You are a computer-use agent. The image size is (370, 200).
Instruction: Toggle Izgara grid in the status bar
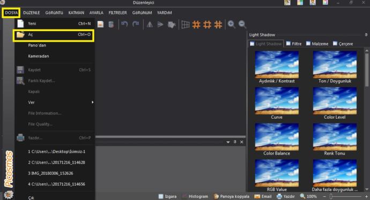(167, 196)
